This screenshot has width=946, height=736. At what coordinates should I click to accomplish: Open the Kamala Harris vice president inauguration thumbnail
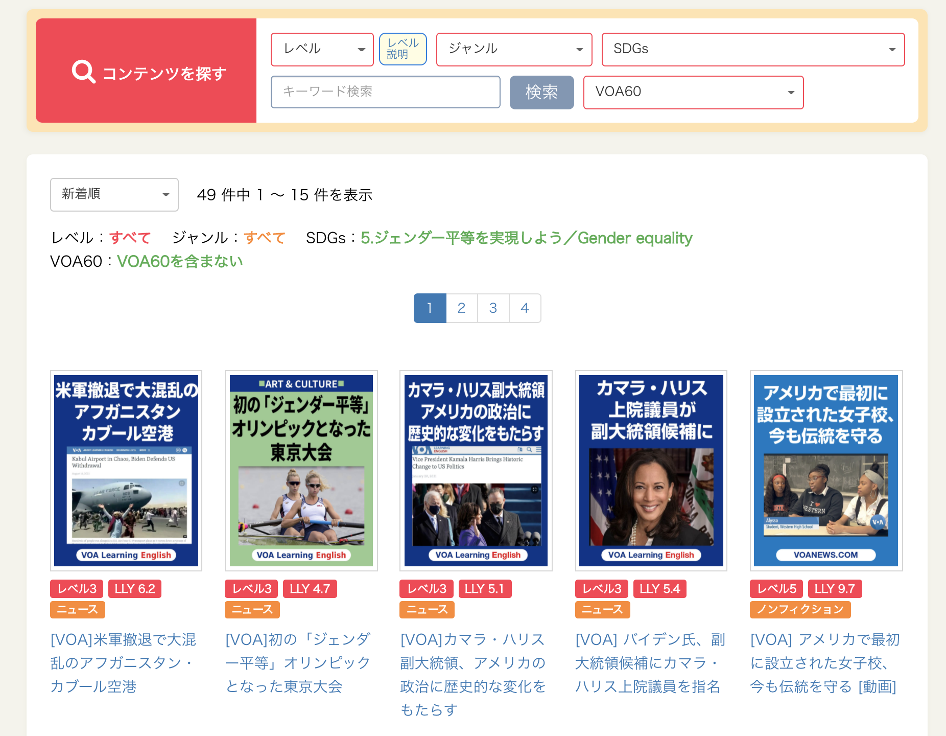click(x=476, y=471)
